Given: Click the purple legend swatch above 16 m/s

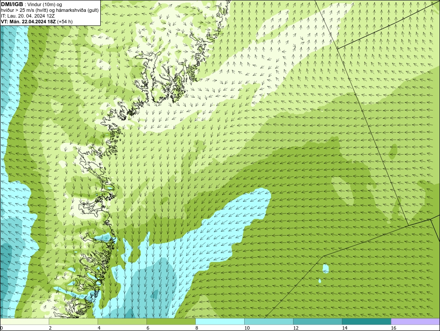Looking at the screenshot, I should pyautogui.click(x=415, y=321).
